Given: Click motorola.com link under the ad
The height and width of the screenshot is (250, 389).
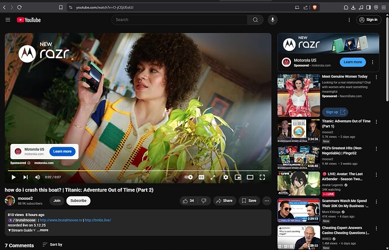Looking at the screenshot, I should [x=44, y=163].
